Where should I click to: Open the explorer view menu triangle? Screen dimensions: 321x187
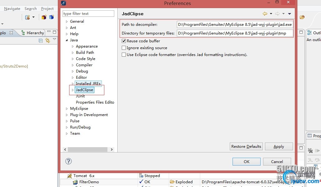[x=54, y=39]
